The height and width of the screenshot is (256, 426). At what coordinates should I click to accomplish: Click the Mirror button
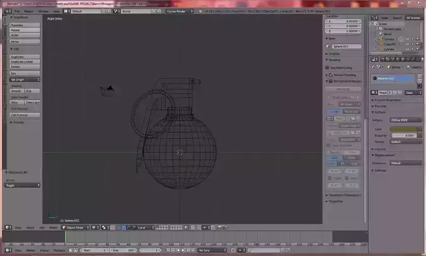pos(25,42)
